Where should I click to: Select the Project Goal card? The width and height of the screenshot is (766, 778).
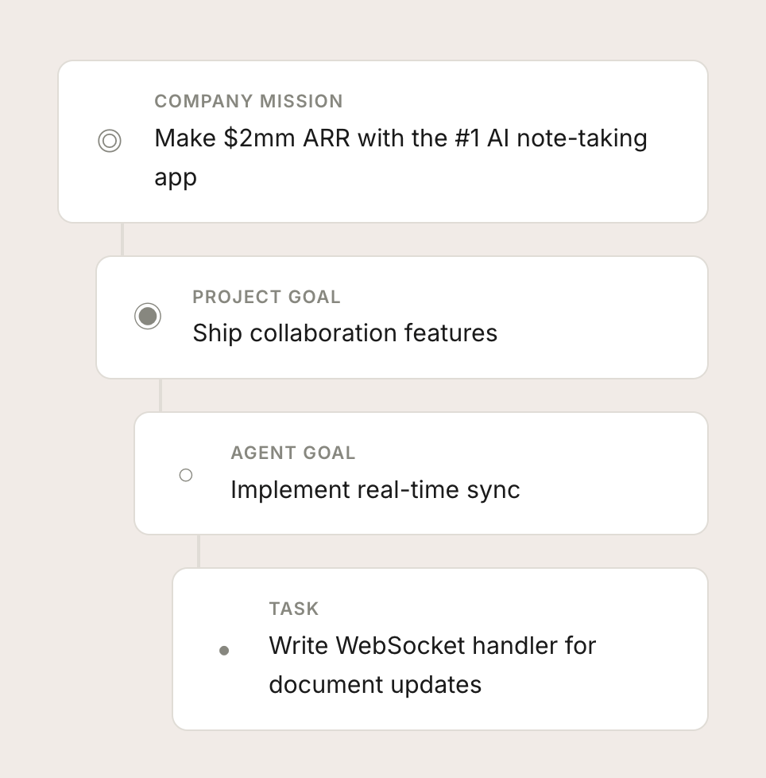point(402,317)
